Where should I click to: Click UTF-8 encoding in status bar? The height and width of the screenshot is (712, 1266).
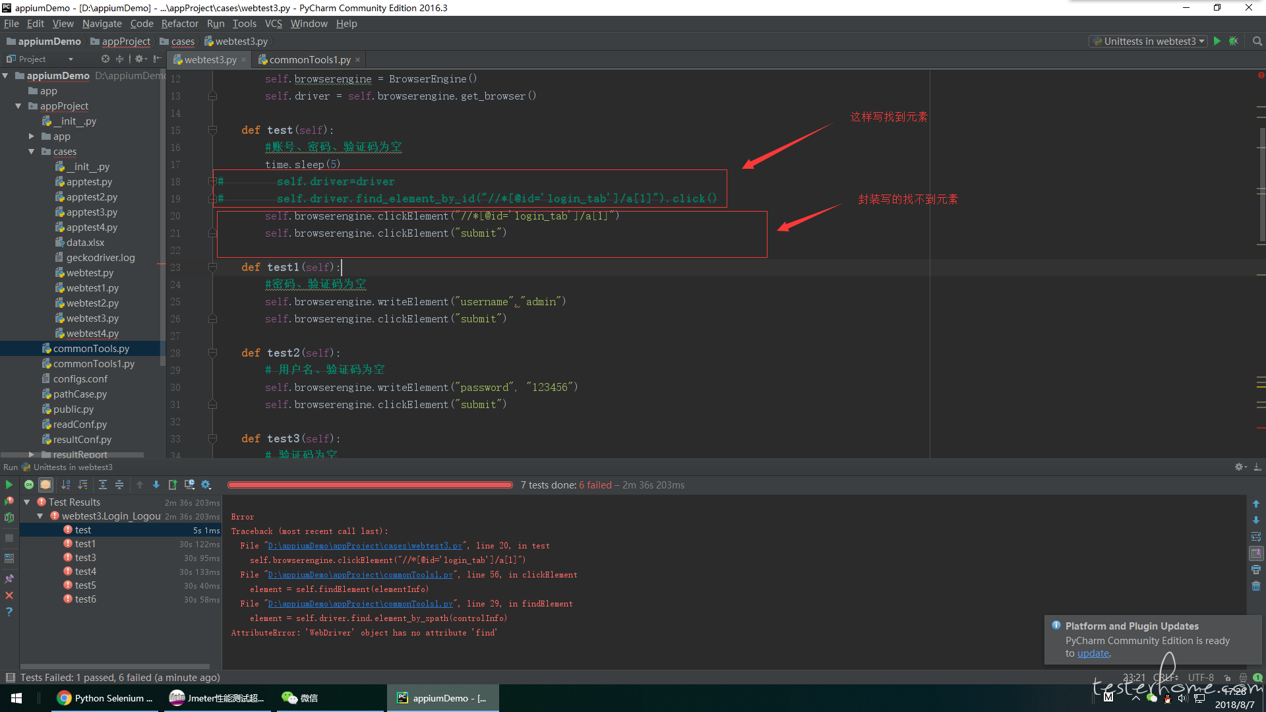click(x=1201, y=678)
